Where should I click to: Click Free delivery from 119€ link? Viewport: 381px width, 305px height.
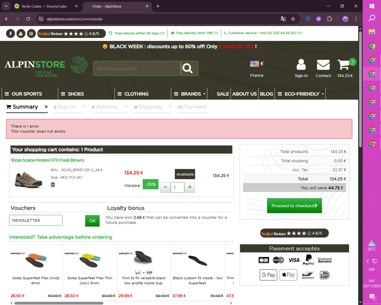[194, 33]
